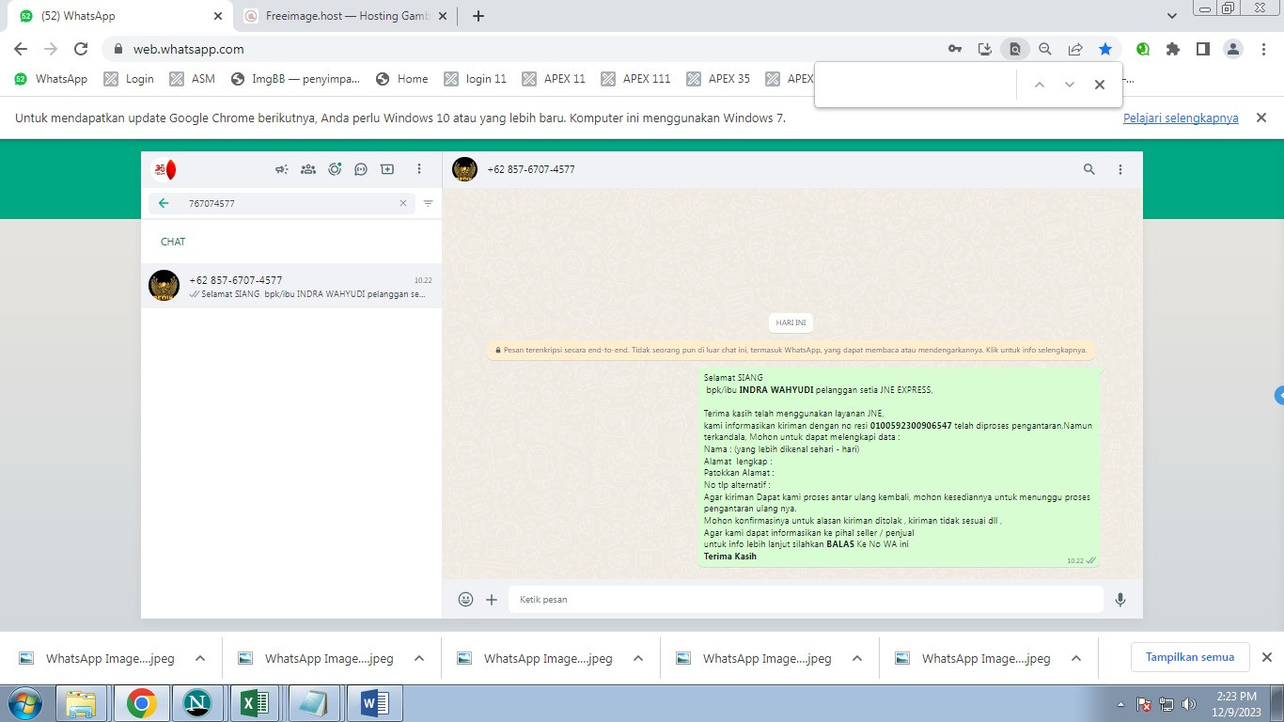Open the Status updates icon
Viewport: 1284px width, 722px height.
click(335, 169)
